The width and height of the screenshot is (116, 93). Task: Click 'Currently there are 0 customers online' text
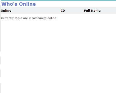tap(28, 18)
